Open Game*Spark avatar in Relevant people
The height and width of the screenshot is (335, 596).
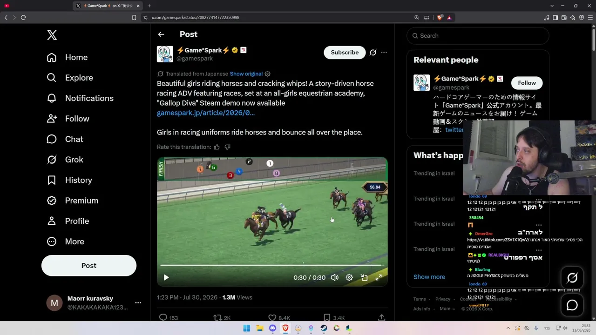click(421, 83)
